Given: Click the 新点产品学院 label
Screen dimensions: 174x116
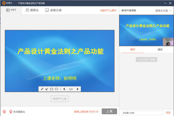Looking at the screenshot, I should 129,10.
